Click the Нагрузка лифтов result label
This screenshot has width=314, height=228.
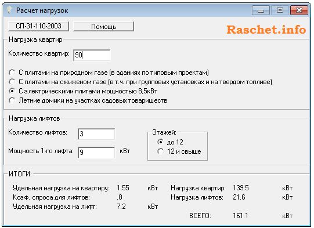point(197,197)
